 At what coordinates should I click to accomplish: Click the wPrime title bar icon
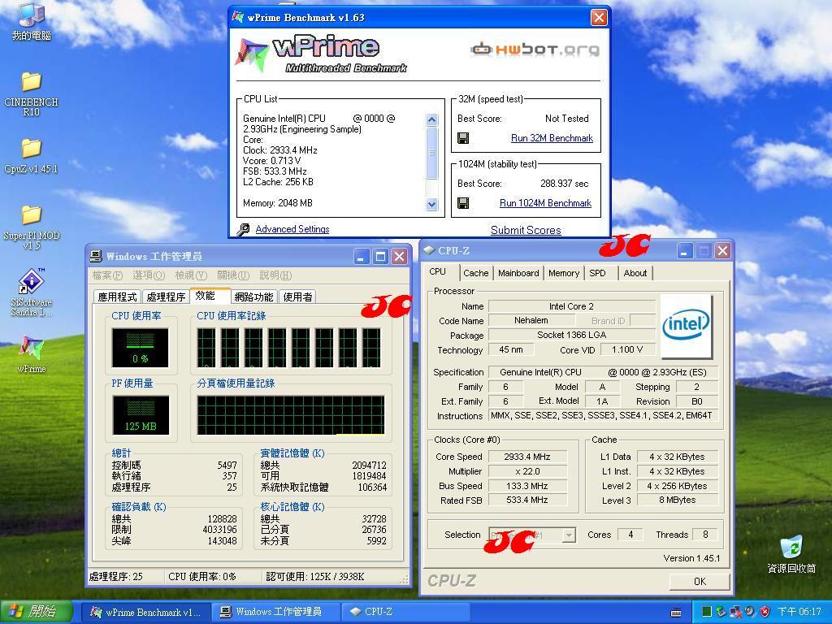coord(238,17)
